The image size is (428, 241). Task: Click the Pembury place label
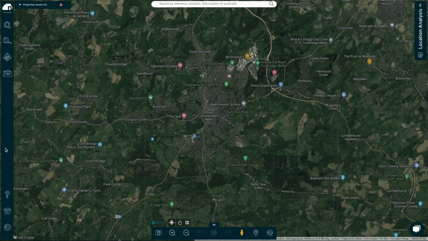[x=304, y=81]
